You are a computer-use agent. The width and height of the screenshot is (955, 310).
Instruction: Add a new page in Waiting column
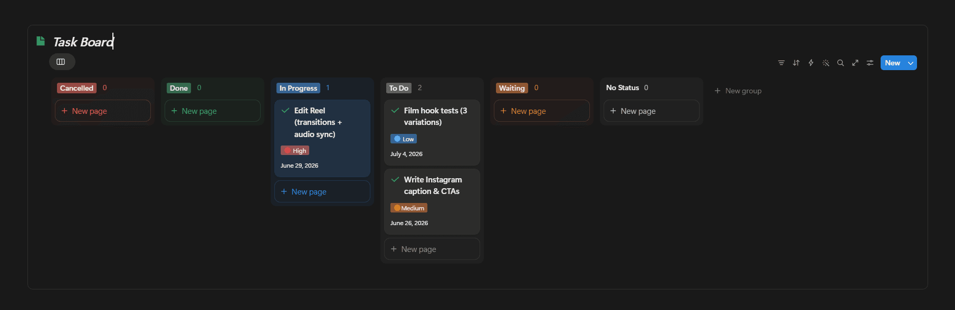(x=542, y=111)
